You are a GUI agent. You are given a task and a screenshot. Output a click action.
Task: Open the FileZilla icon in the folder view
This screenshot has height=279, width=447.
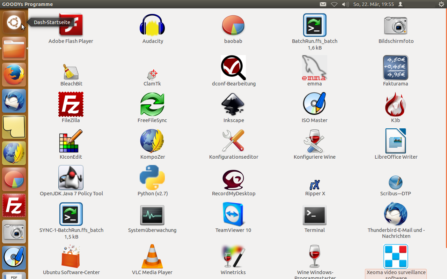(71, 105)
